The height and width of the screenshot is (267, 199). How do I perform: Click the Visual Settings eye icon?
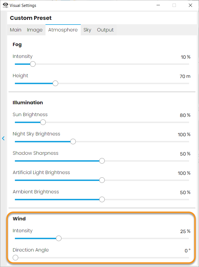point(5,5)
